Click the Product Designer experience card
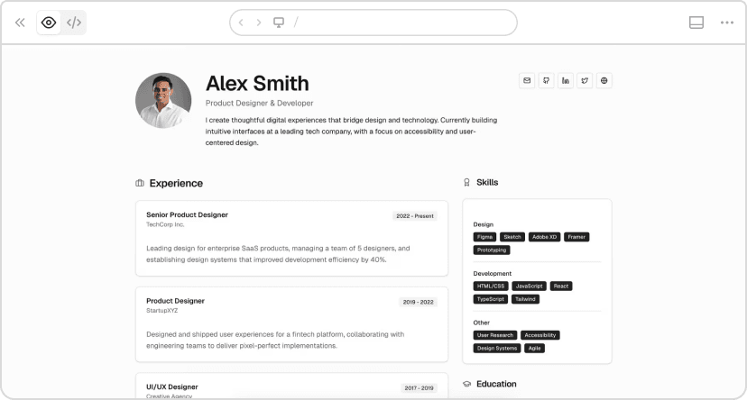Image resolution: width=747 pixels, height=400 pixels. click(x=291, y=323)
